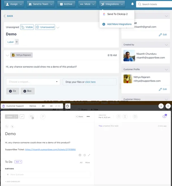Toggle the Unanswered status badge
Viewport: 172px width, 186px height.
coord(45,27)
